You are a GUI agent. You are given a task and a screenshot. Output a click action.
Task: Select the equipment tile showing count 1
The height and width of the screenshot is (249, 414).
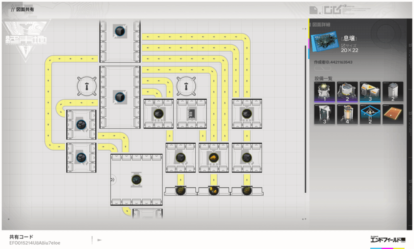point(325,92)
